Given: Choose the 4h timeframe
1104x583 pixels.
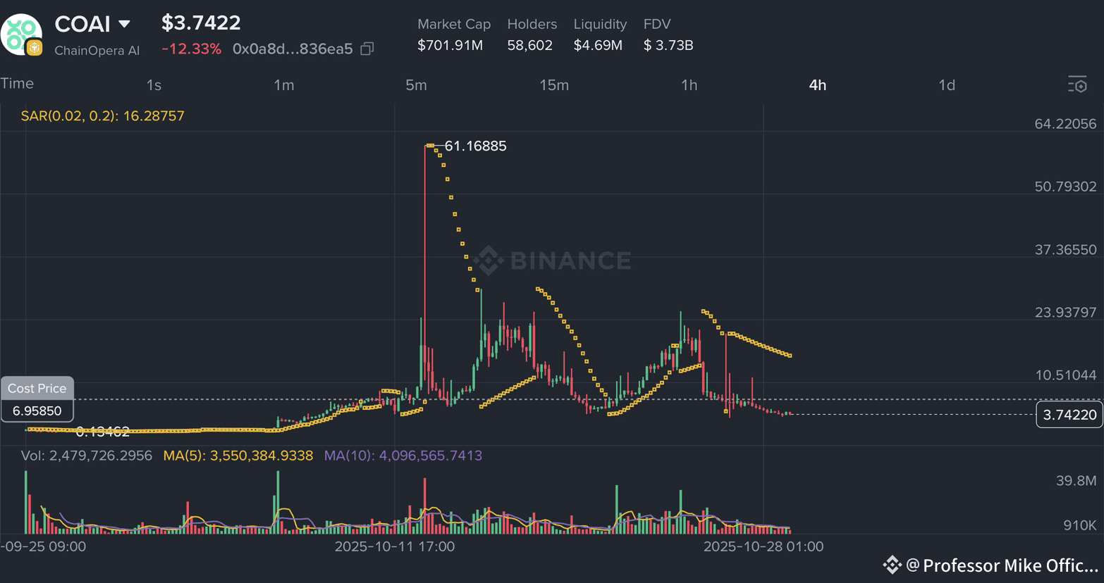Looking at the screenshot, I should point(817,85).
